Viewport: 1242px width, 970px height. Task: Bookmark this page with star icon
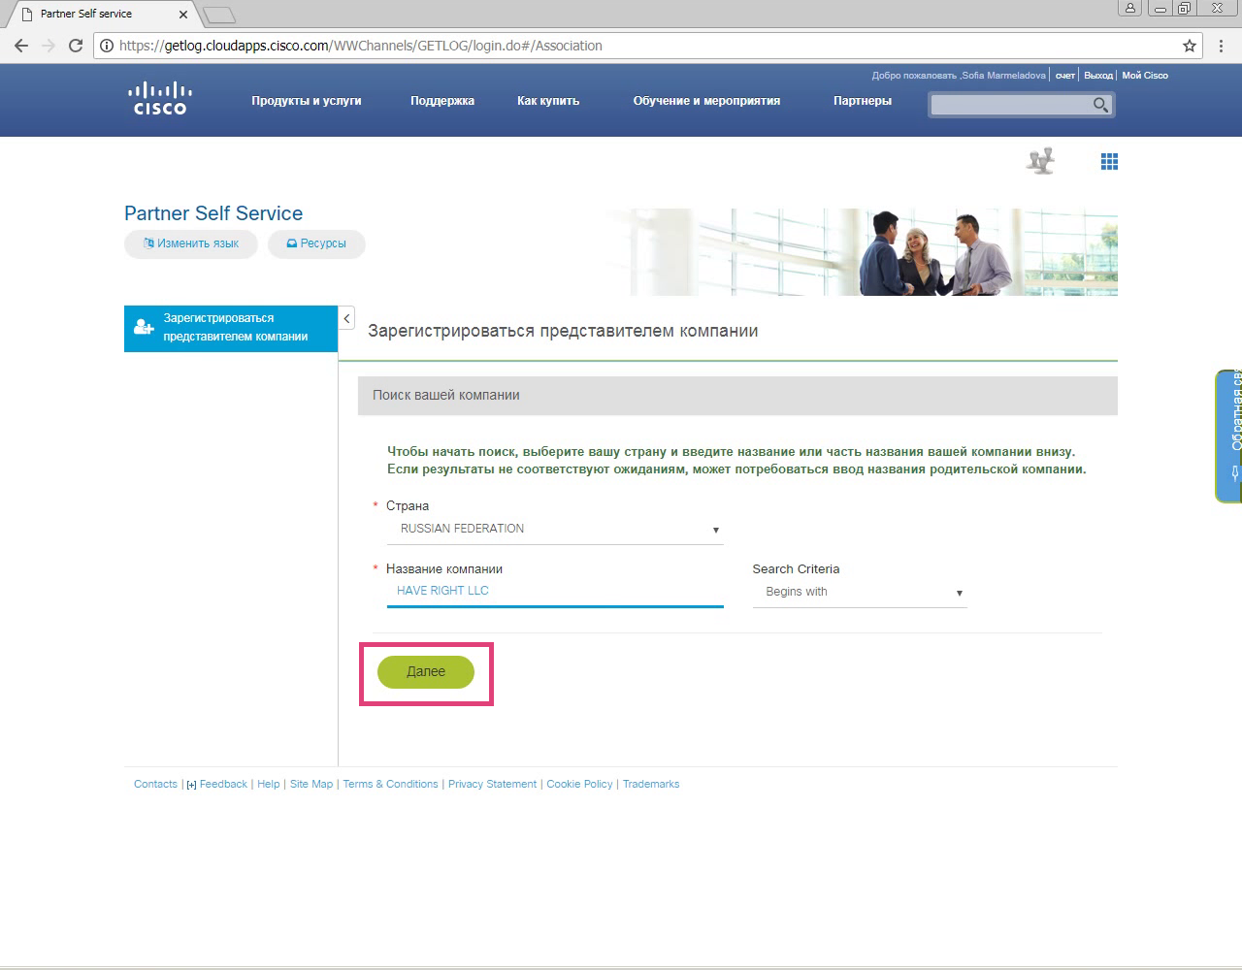pos(1190,46)
